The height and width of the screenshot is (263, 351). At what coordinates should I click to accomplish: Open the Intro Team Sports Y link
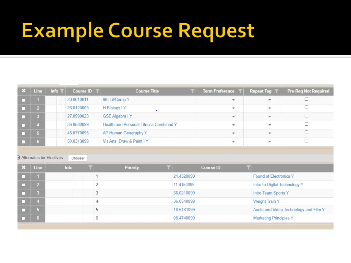coord(271,193)
